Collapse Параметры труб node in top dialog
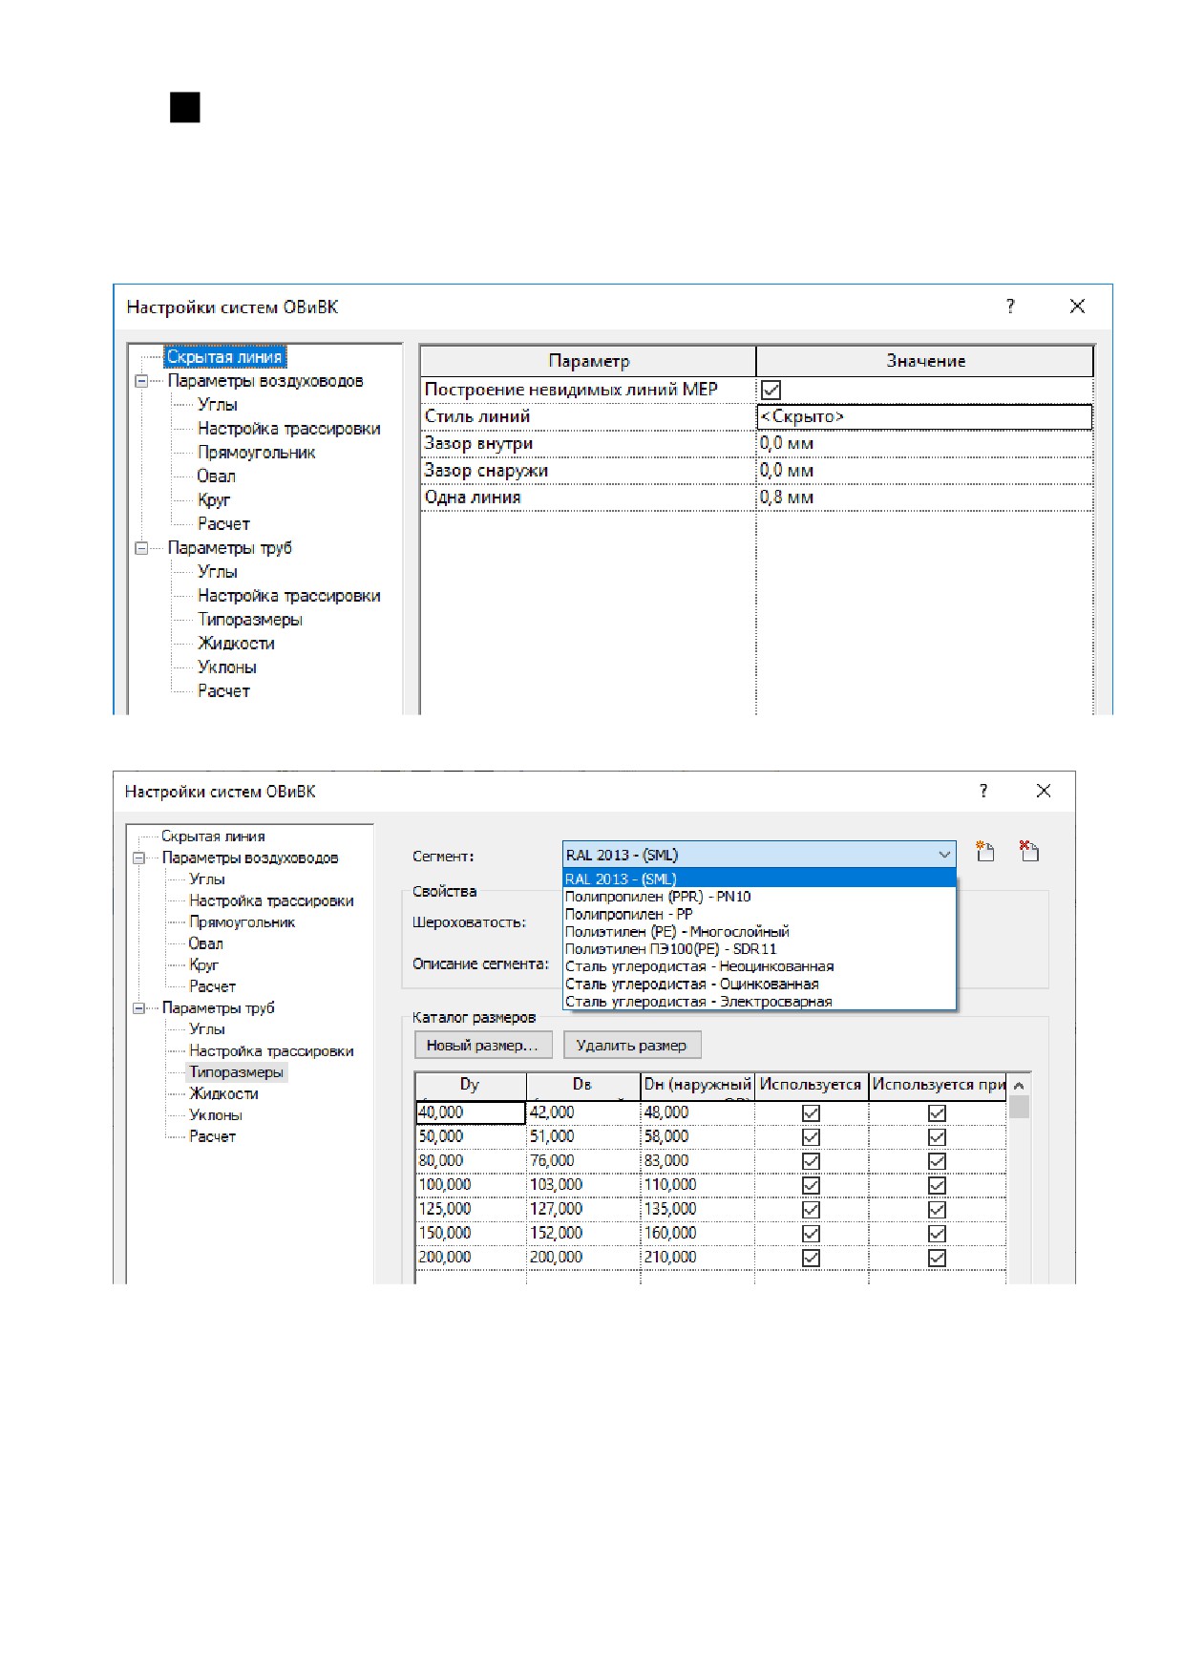 click(141, 548)
